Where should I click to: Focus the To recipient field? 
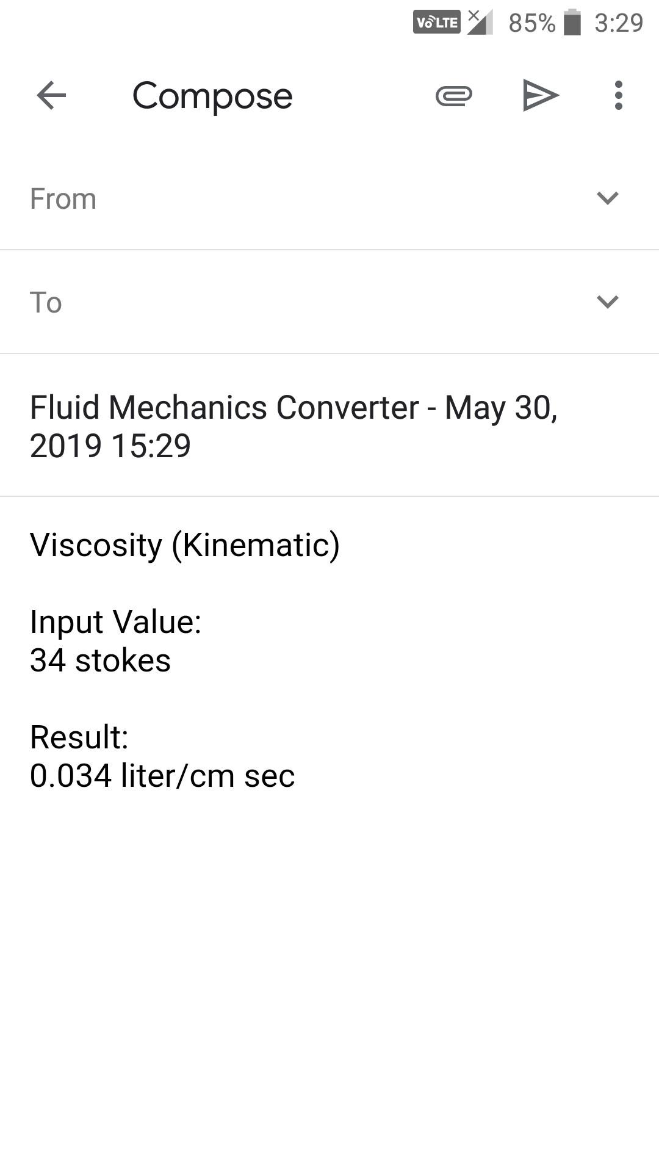[329, 302]
